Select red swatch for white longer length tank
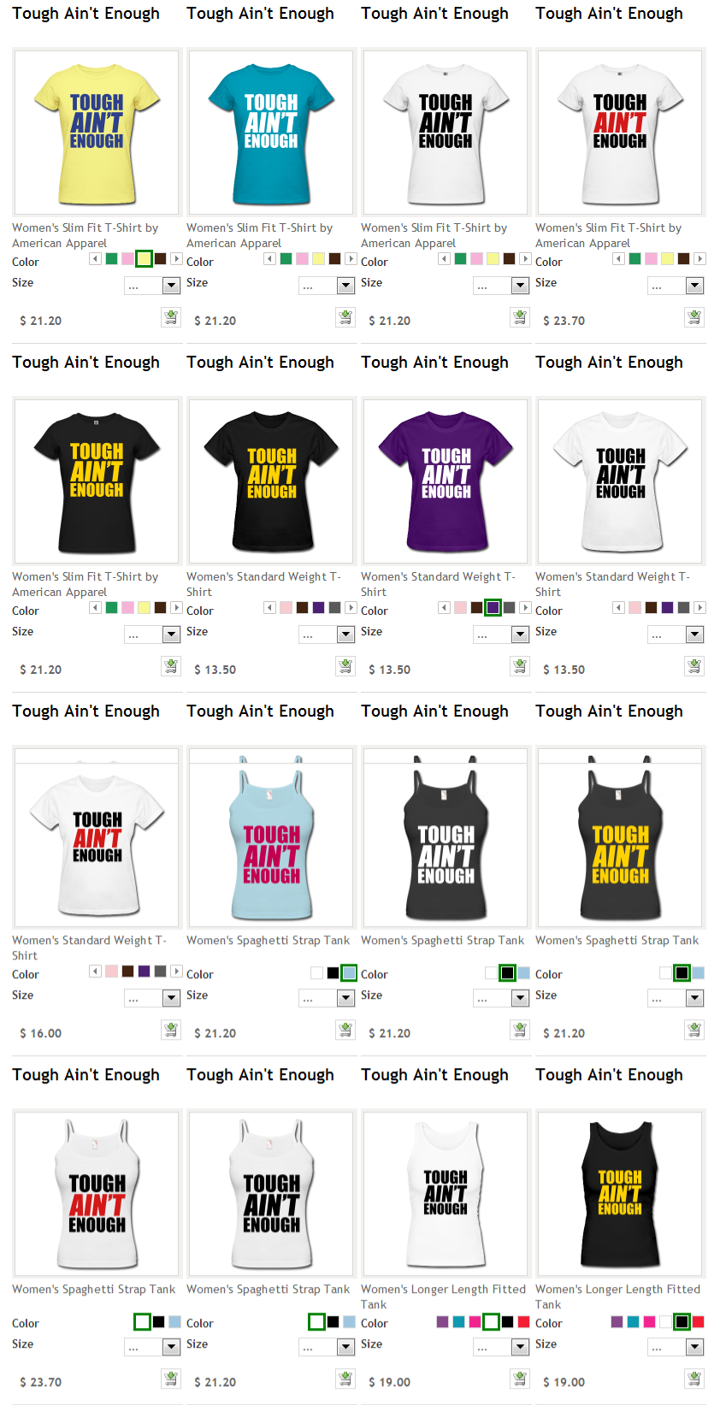The height and width of the screenshot is (1405, 726). point(523,1321)
